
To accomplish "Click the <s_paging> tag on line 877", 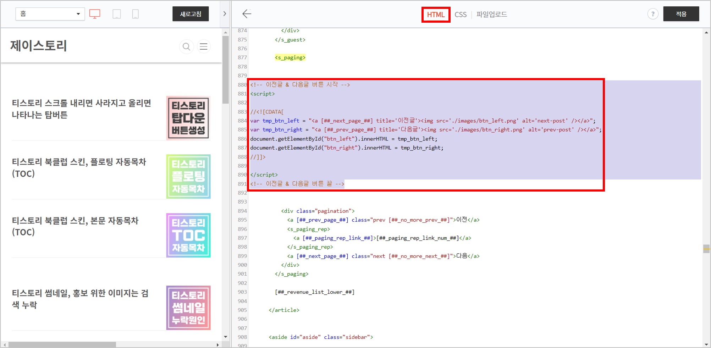I will [x=290, y=57].
